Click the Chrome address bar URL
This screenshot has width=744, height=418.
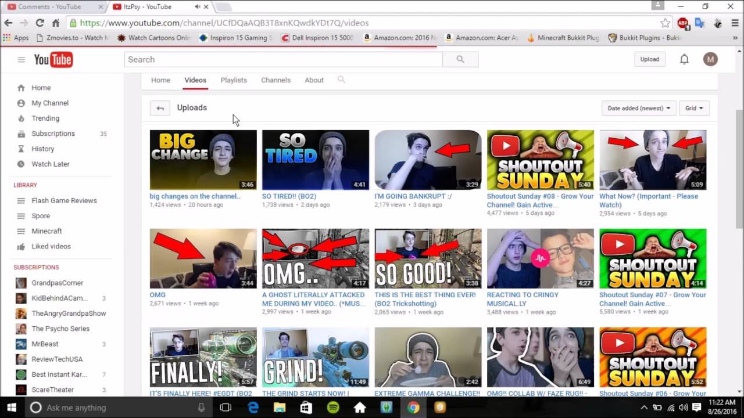point(224,23)
